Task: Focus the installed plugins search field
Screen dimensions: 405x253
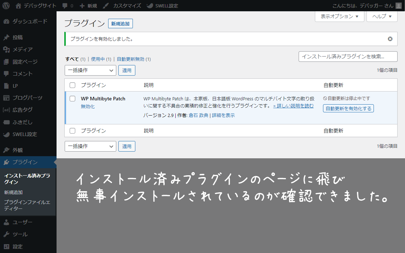Action: [348, 57]
